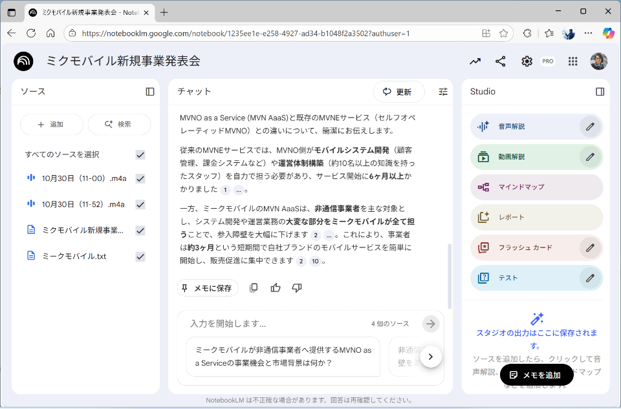Open the browser favorites list icon

(549, 33)
